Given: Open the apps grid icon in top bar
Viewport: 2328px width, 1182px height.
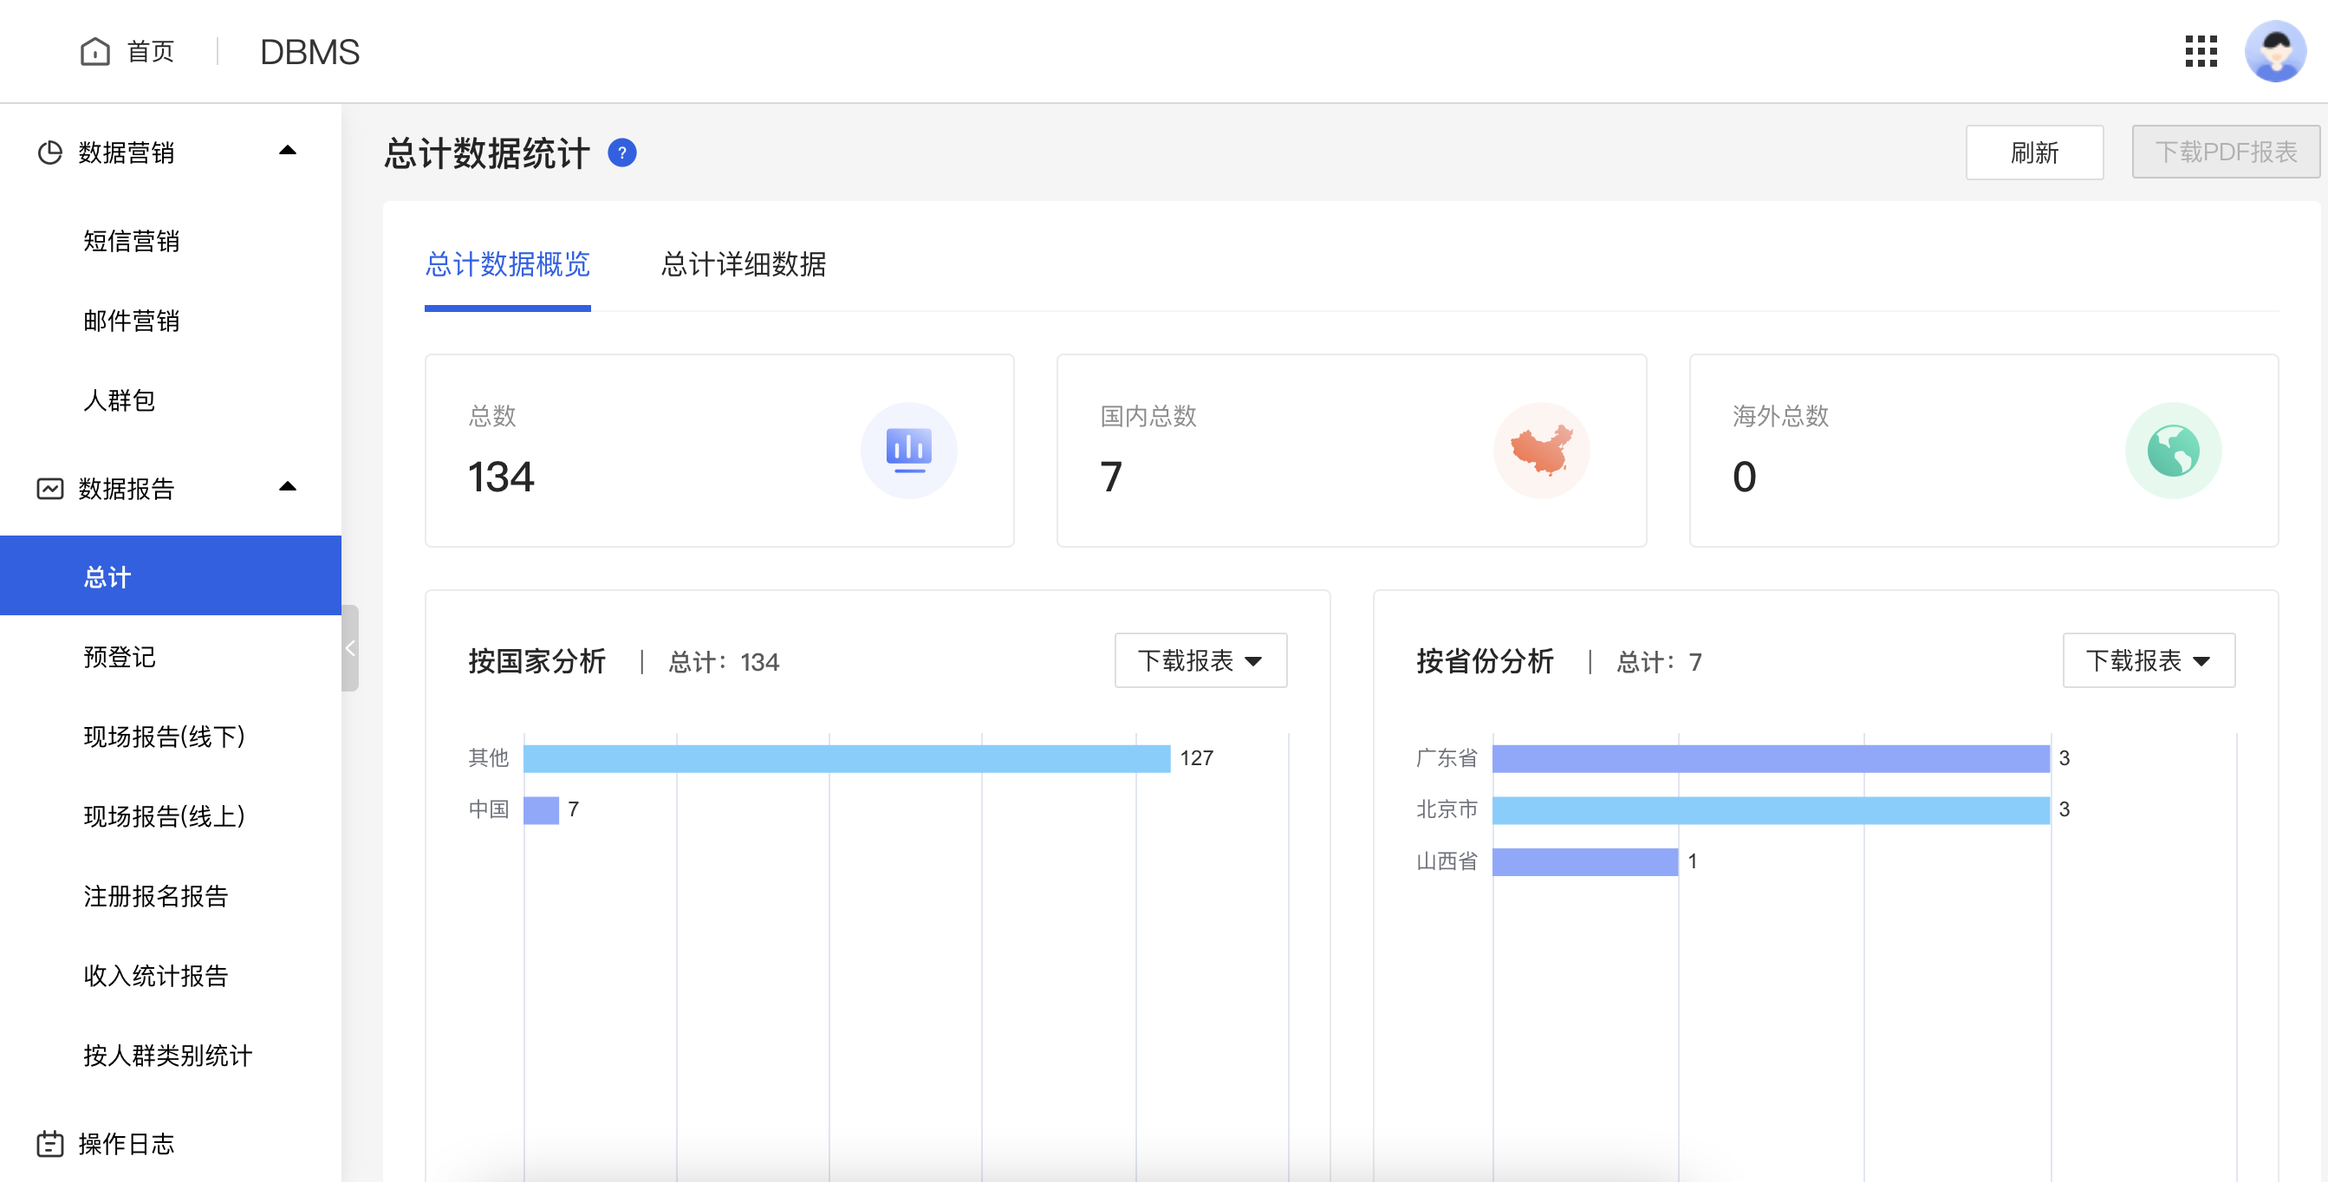Looking at the screenshot, I should pos(2201,51).
